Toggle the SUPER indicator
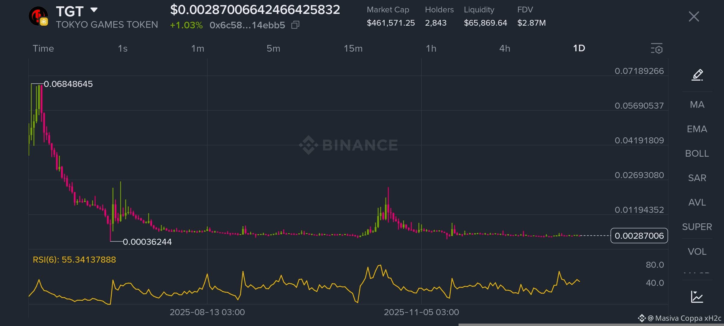 click(697, 227)
